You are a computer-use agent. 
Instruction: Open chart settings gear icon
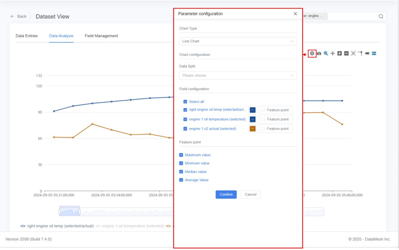tap(312, 53)
